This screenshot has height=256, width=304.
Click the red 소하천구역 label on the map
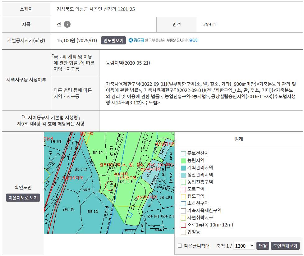127,178
